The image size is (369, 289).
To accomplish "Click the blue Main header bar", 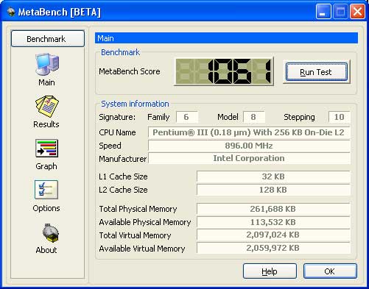I will click(x=226, y=38).
